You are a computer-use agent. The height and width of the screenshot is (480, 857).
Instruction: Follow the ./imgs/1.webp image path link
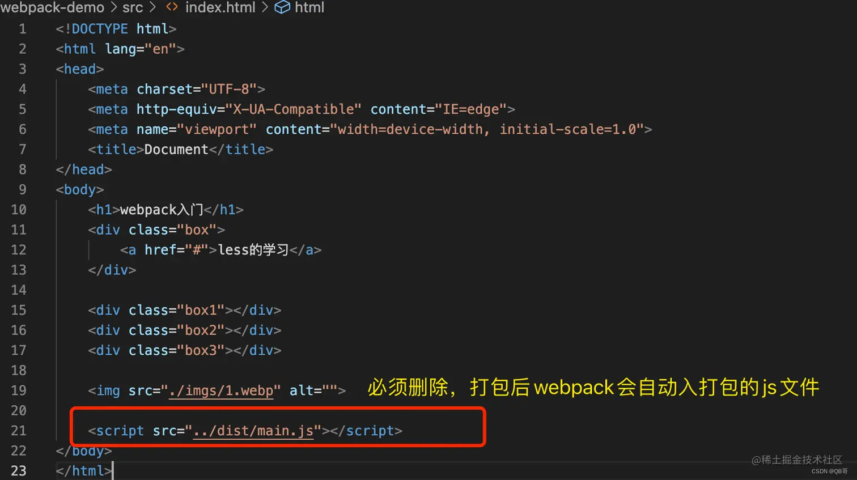[x=221, y=391]
